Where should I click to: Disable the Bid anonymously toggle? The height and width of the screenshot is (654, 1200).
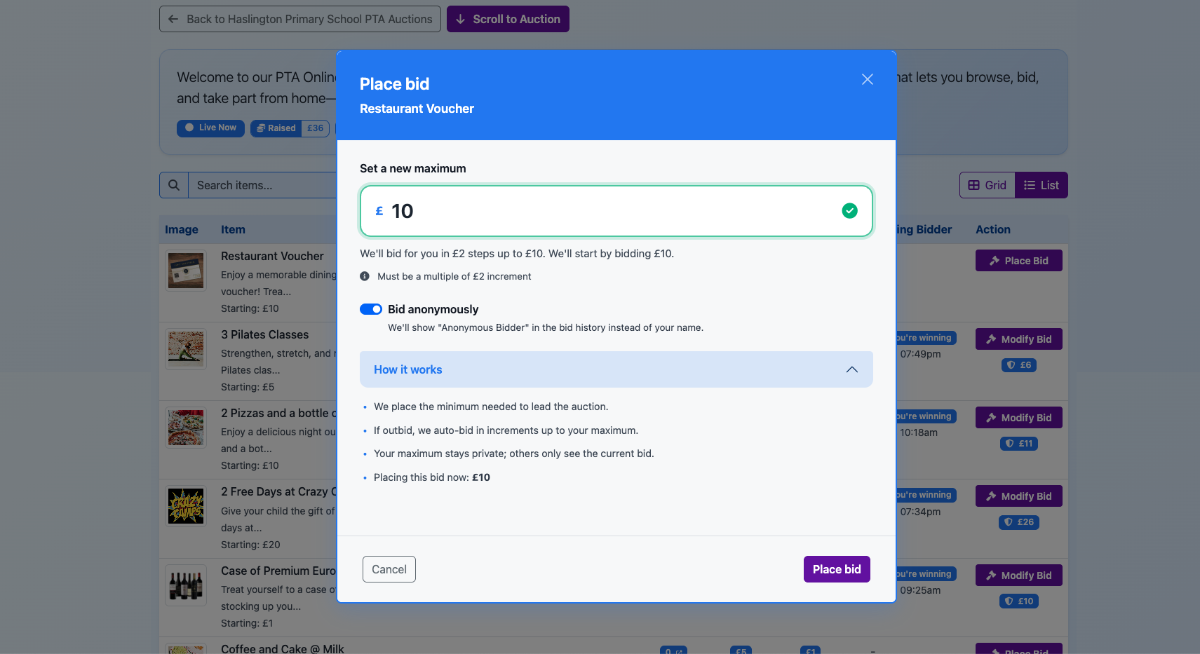click(x=371, y=309)
